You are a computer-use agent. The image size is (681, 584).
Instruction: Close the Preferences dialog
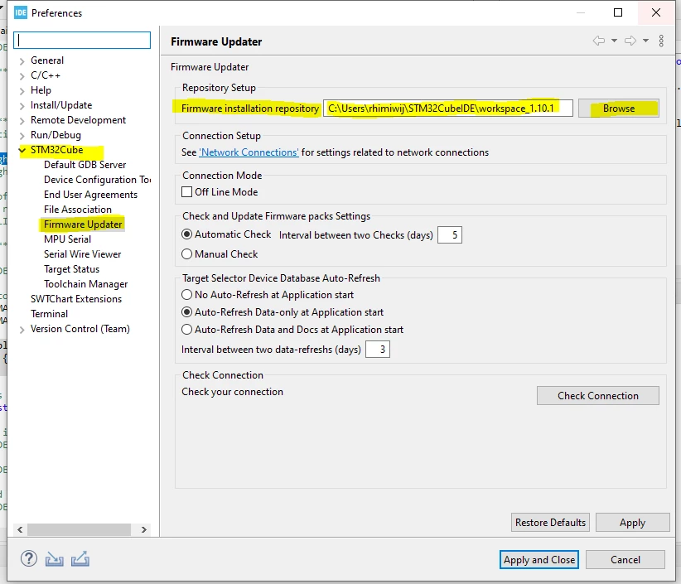[656, 12]
